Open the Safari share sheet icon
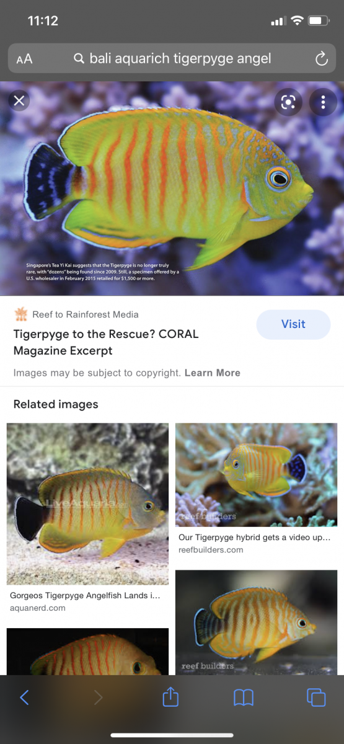 [x=170, y=697]
